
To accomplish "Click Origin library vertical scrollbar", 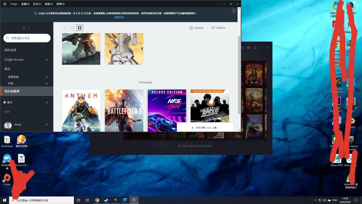I will pos(239,75).
